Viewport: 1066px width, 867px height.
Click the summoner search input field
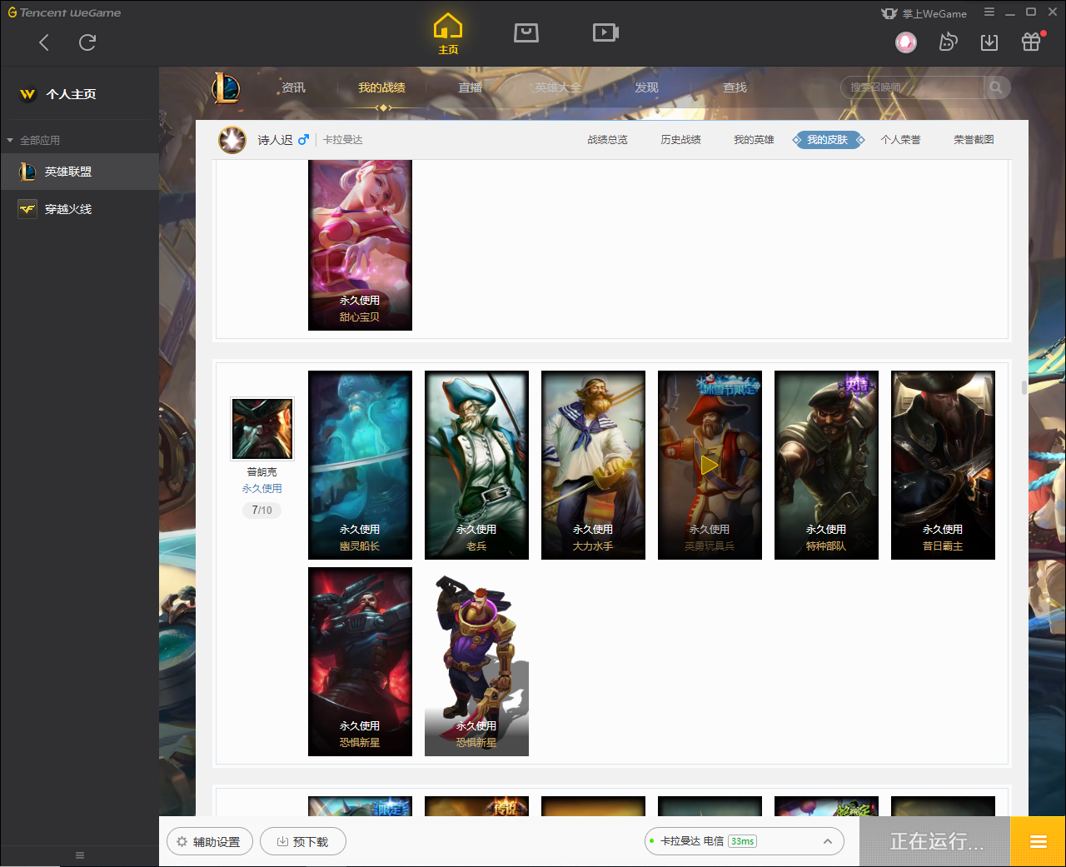coord(913,87)
